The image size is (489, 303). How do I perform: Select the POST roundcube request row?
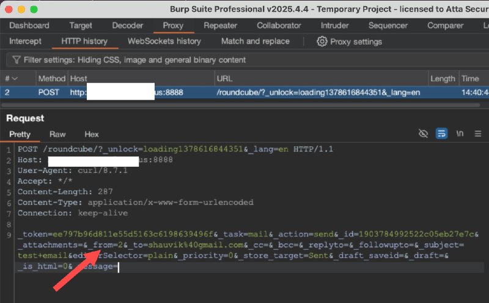244,93
